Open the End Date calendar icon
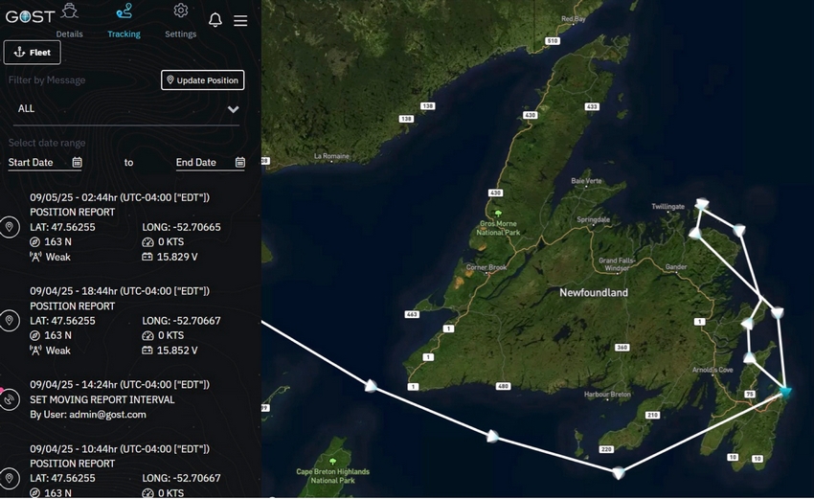The height and width of the screenshot is (499, 814). click(240, 163)
